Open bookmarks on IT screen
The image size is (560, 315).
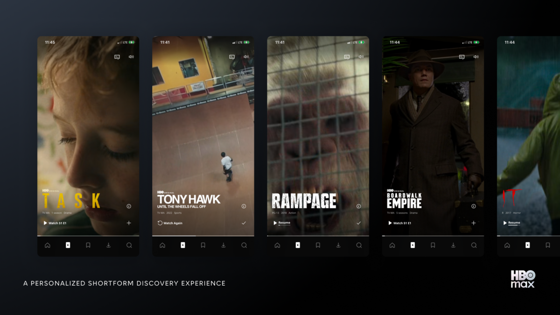547,245
